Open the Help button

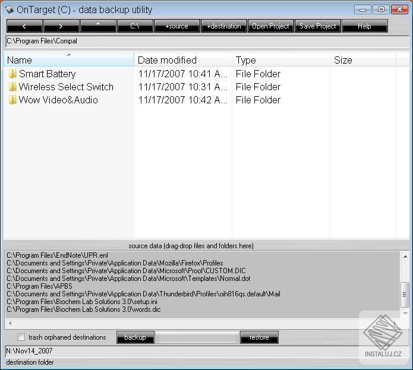[x=364, y=26]
